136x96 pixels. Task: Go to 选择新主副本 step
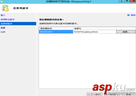pyautogui.click(x=8, y=19)
